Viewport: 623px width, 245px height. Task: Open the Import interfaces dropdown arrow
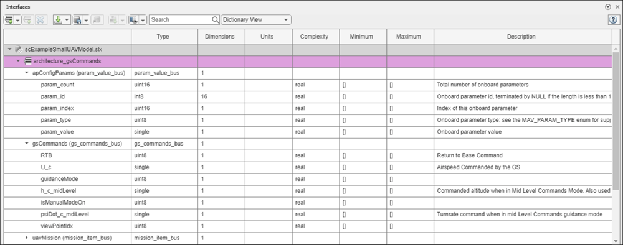67,20
